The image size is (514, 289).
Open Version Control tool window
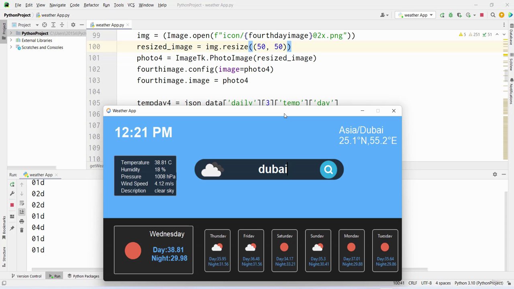[x=26, y=276]
